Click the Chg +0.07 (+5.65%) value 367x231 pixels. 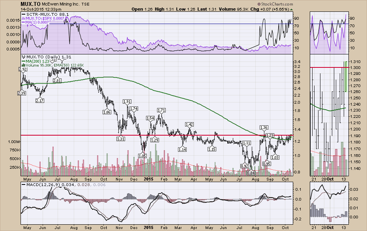coord(270,9)
